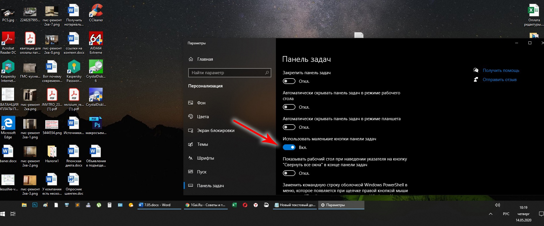Viewport: 544px width, 226px height.
Task: Open Calculator icon in the taskbar
Action: tap(110, 205)
